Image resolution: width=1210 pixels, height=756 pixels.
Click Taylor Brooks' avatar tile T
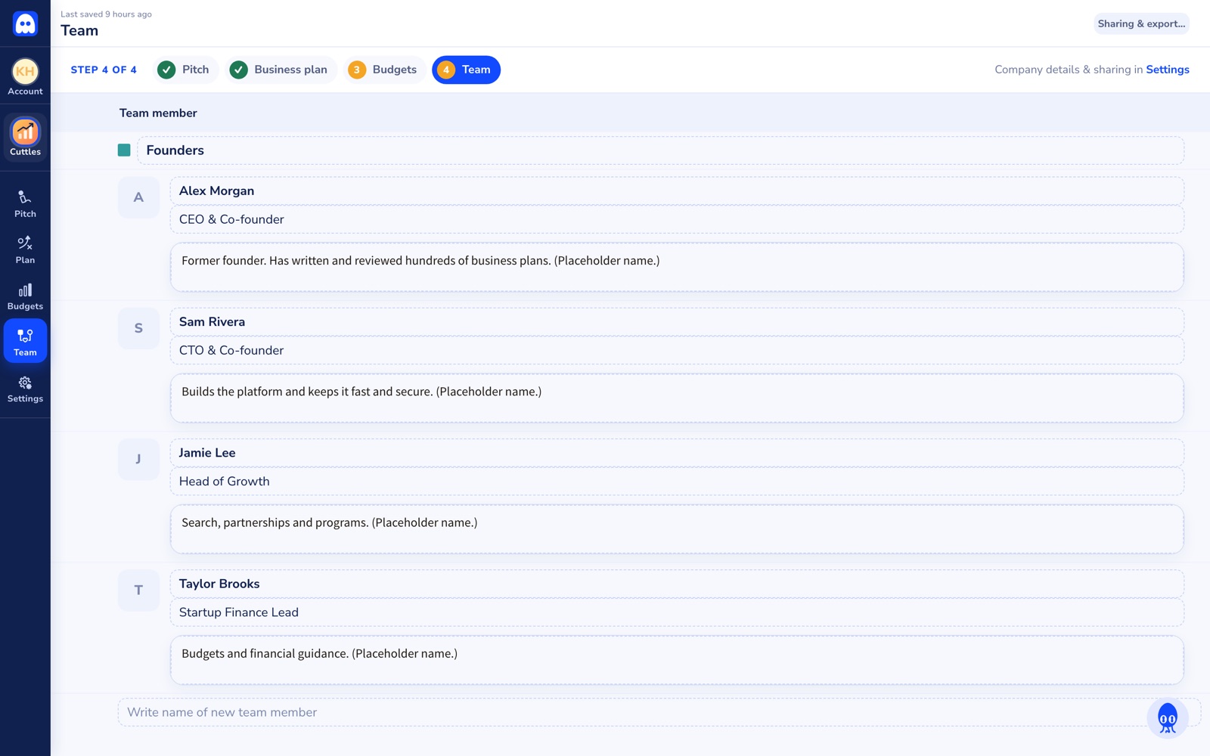coord(138,590)
